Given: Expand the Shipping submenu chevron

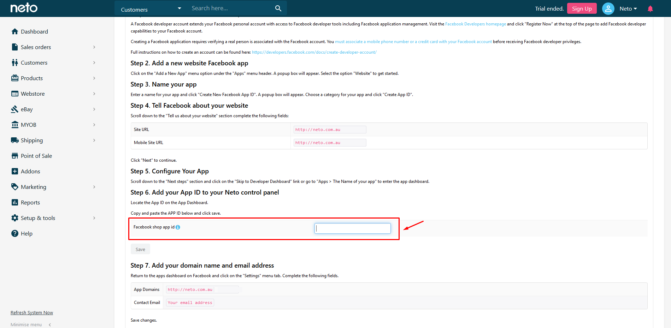Looking at the screenshot, I should pos(94,140).
